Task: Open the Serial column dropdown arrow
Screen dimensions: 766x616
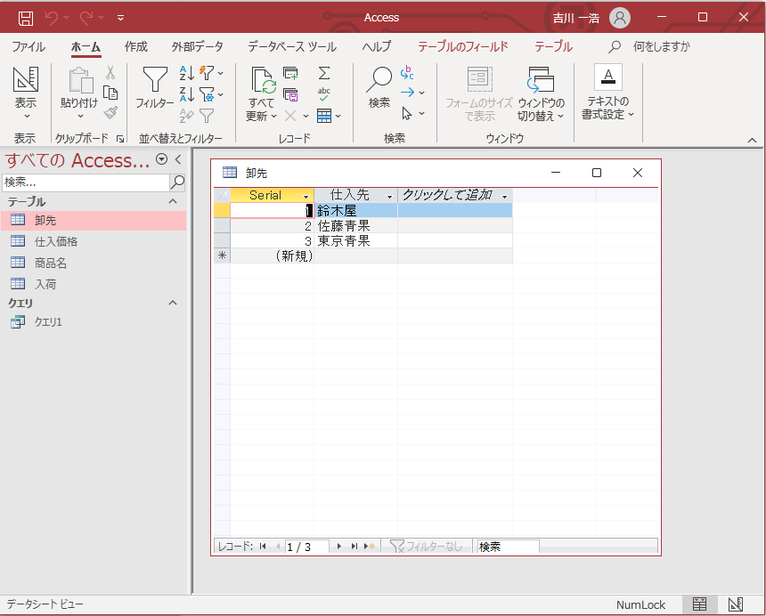Action: [x=306, y=196]
